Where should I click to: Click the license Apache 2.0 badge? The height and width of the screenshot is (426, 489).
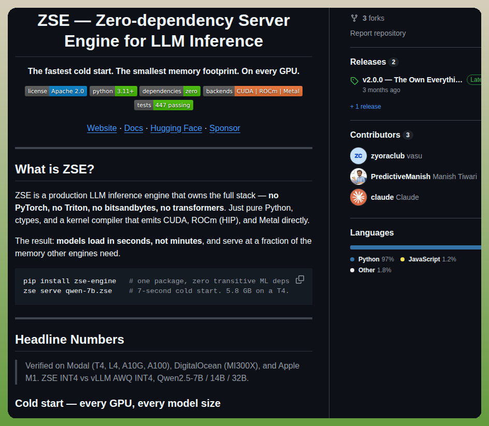pos(56,91)
